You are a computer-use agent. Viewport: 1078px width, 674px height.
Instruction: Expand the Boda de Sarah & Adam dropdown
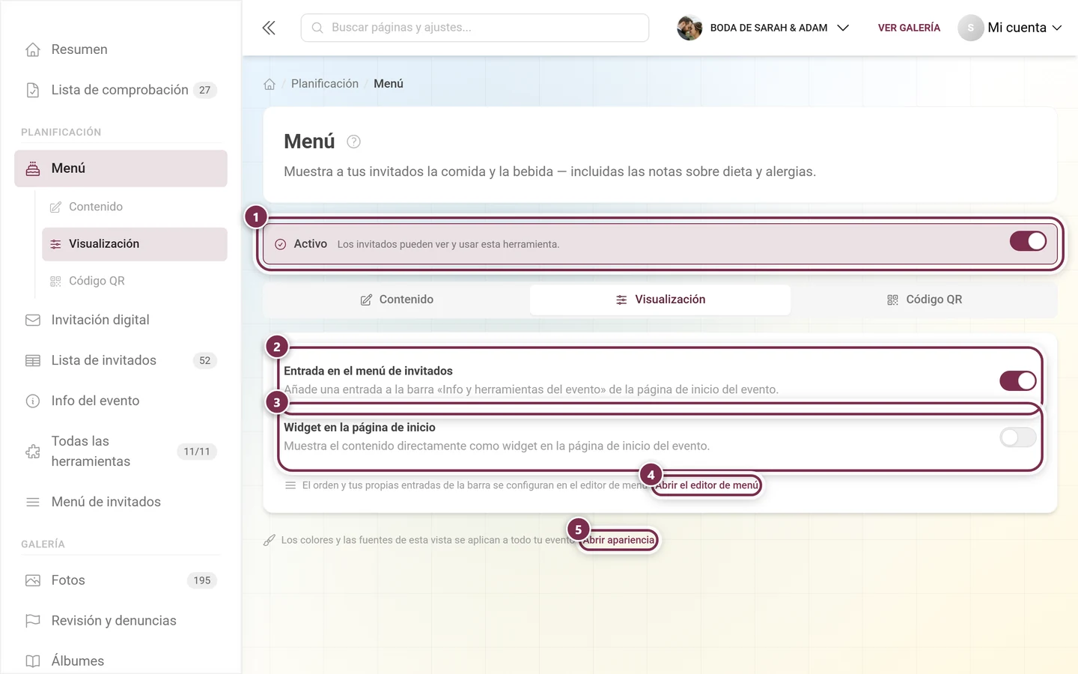[764, 28]
